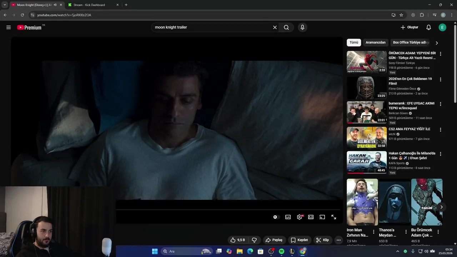Open the Hakan Çalhanoğlu Milano video
Screen dimensions: 457x257
pos(412,156)
